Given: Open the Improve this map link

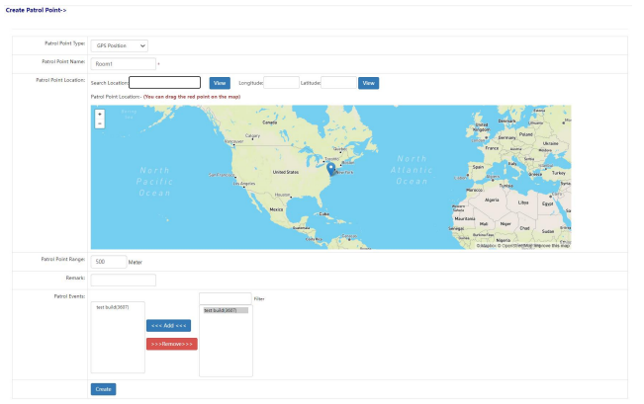Looking at the screenshot, I should tap(554, 246).
